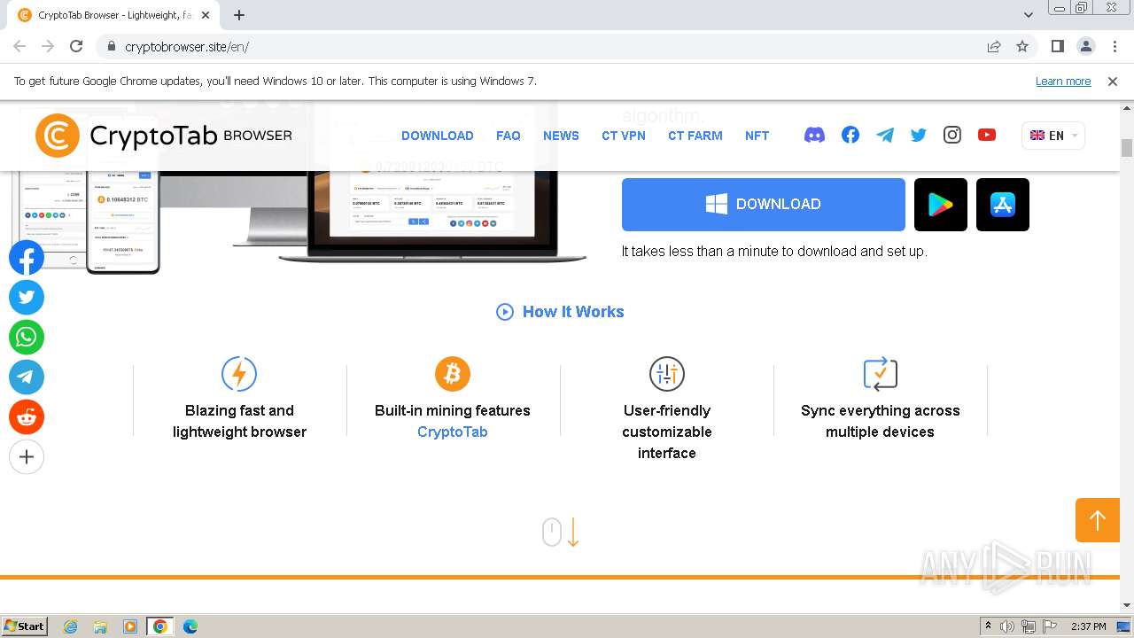Viewport: 1134px width, 638px height.
Task: Open the Chrome three-dot menu
Action: (1115, 46)
